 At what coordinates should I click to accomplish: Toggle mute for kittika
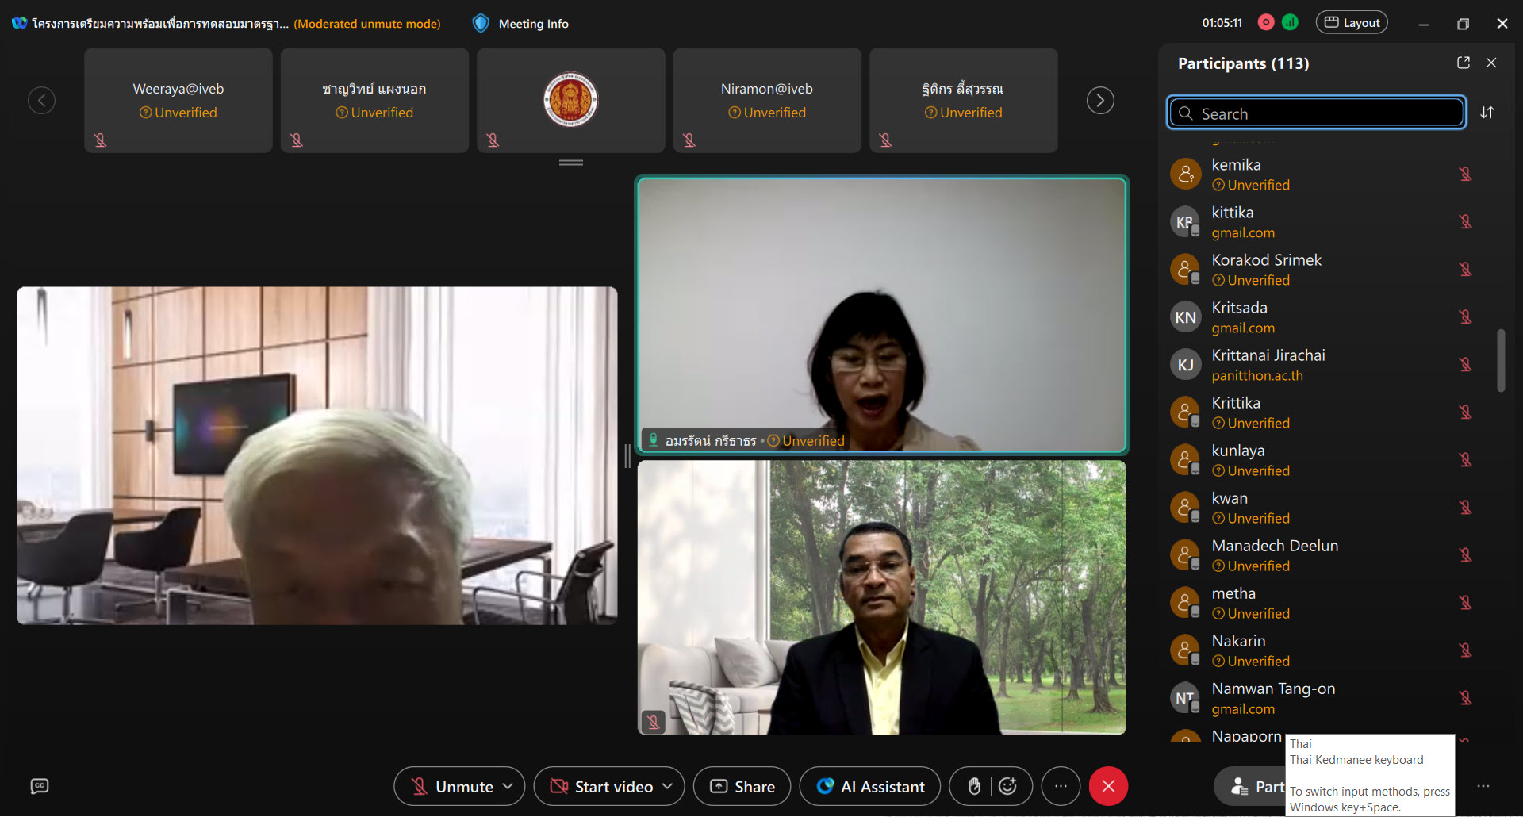click(x=1465, y=221)
